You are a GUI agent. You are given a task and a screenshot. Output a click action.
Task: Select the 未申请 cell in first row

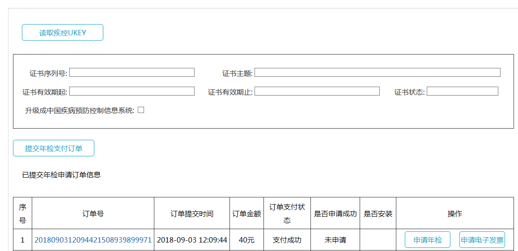click(x=335, y=240)
